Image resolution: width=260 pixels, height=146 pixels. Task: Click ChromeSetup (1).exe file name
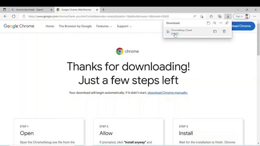[x=181, y=30]
